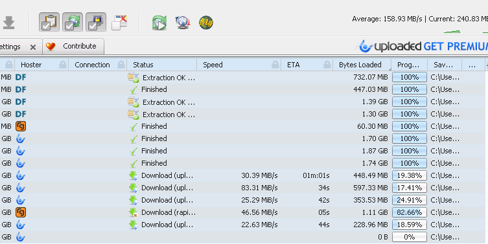Toggle lock icon left of Hoster column
The image size is (488, 244).
coord(9,65)
